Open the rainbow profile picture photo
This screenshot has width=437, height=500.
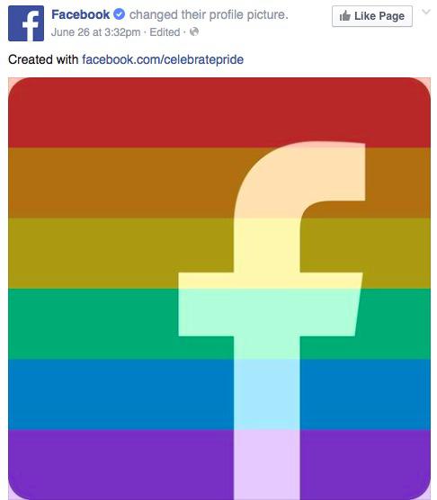[219, 289]
